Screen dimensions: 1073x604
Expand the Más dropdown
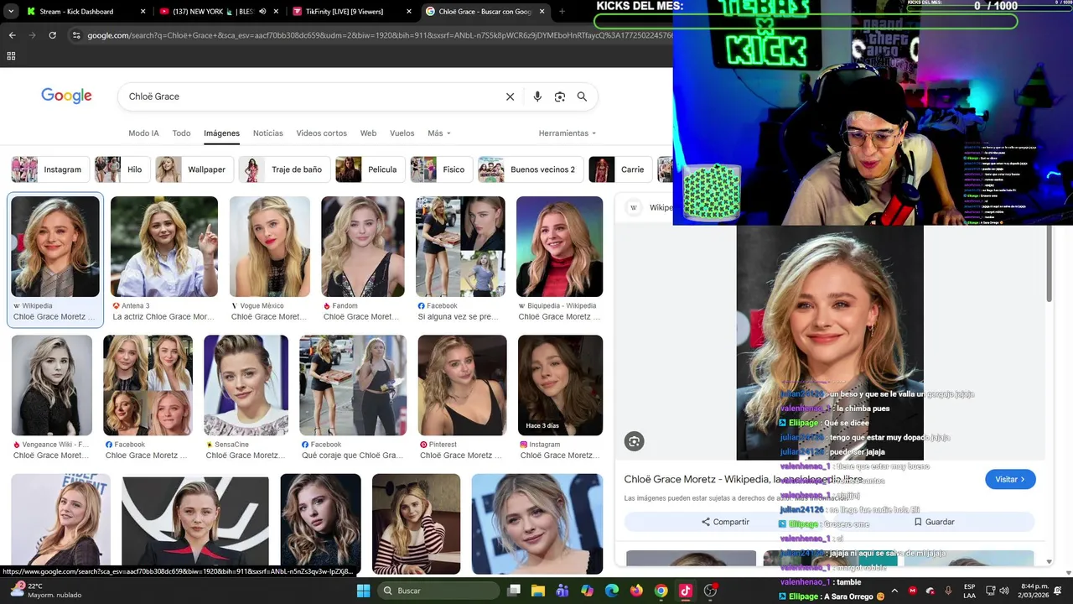tap(439, 133)
